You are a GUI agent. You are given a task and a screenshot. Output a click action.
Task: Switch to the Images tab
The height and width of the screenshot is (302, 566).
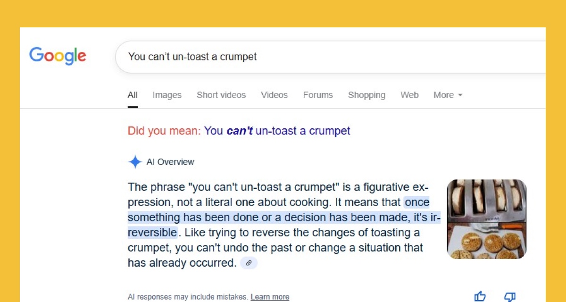tap(167, 95)
